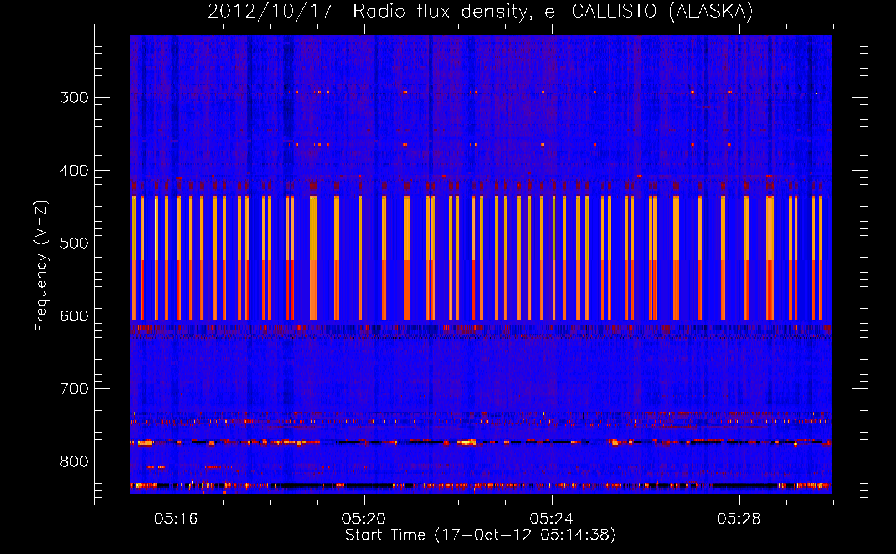Click the 600 frequency tick label
The width and height of the screenshot is (896, 554).
point(74,316)
